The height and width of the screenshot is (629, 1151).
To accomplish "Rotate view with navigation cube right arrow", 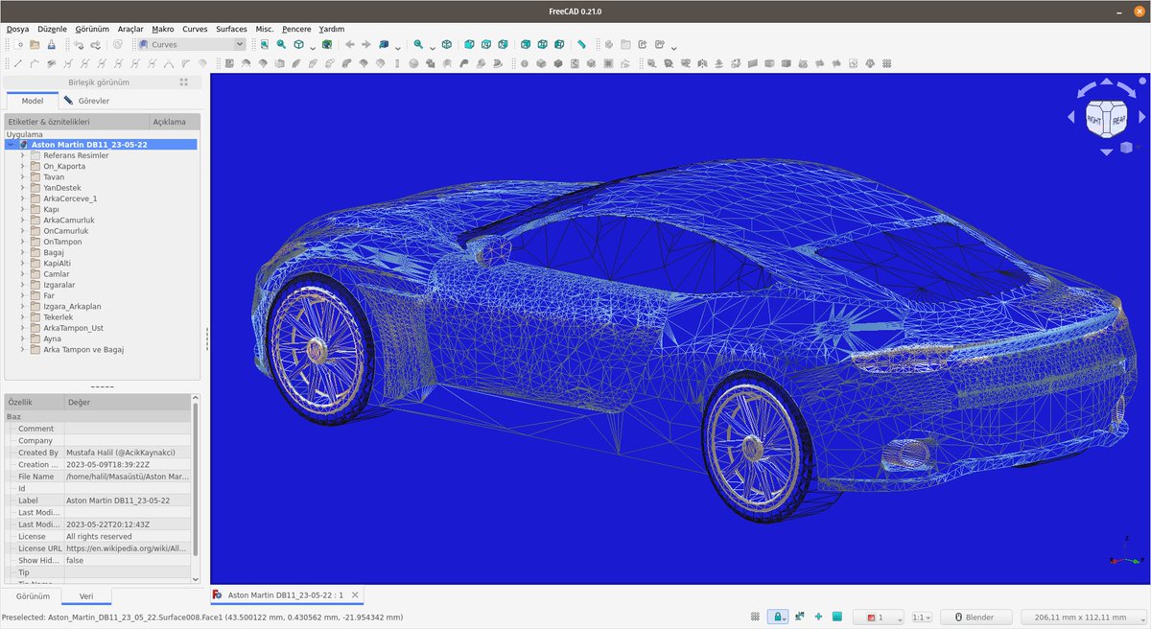I will pos(1140,118).
